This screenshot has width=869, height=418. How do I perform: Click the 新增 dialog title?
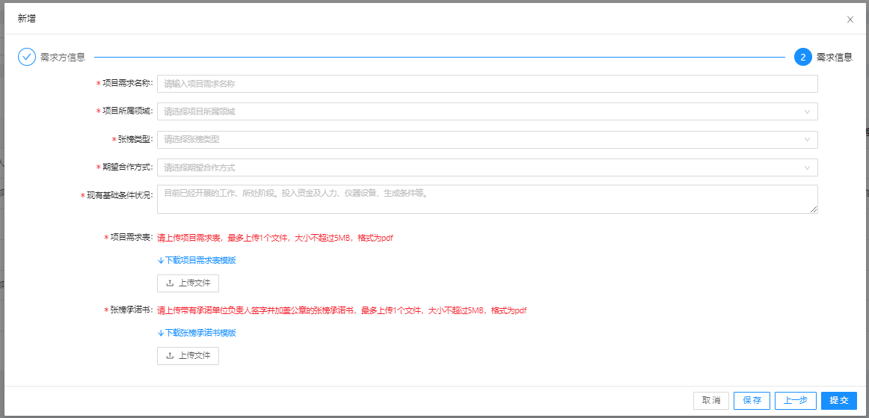[27, 19]
